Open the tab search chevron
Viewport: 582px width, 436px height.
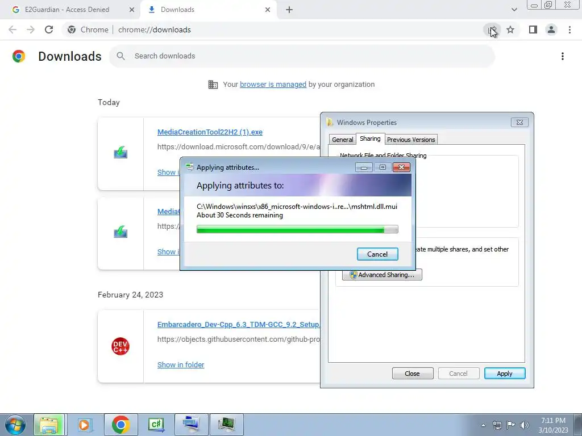click(x=514, y=10)
